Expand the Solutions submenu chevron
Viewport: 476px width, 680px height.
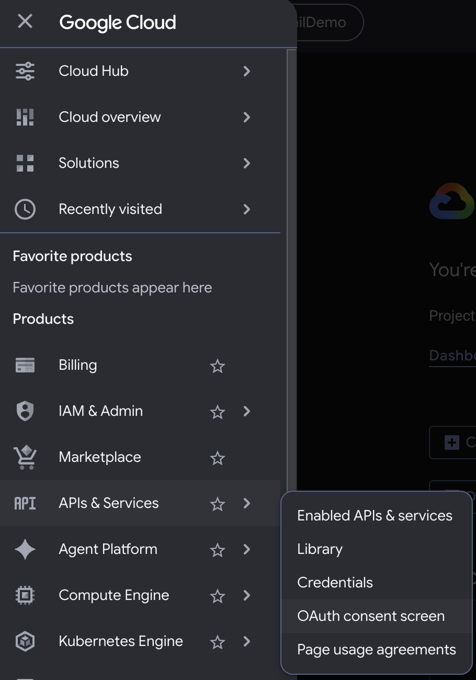[247, 163]
